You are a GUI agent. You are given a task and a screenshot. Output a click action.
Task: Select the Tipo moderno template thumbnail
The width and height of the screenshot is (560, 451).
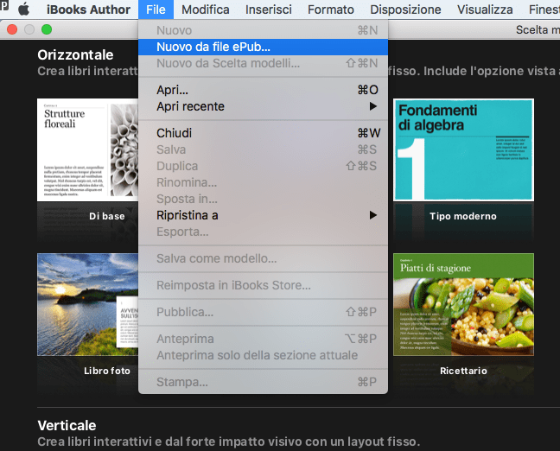click(x=463, y=150)
